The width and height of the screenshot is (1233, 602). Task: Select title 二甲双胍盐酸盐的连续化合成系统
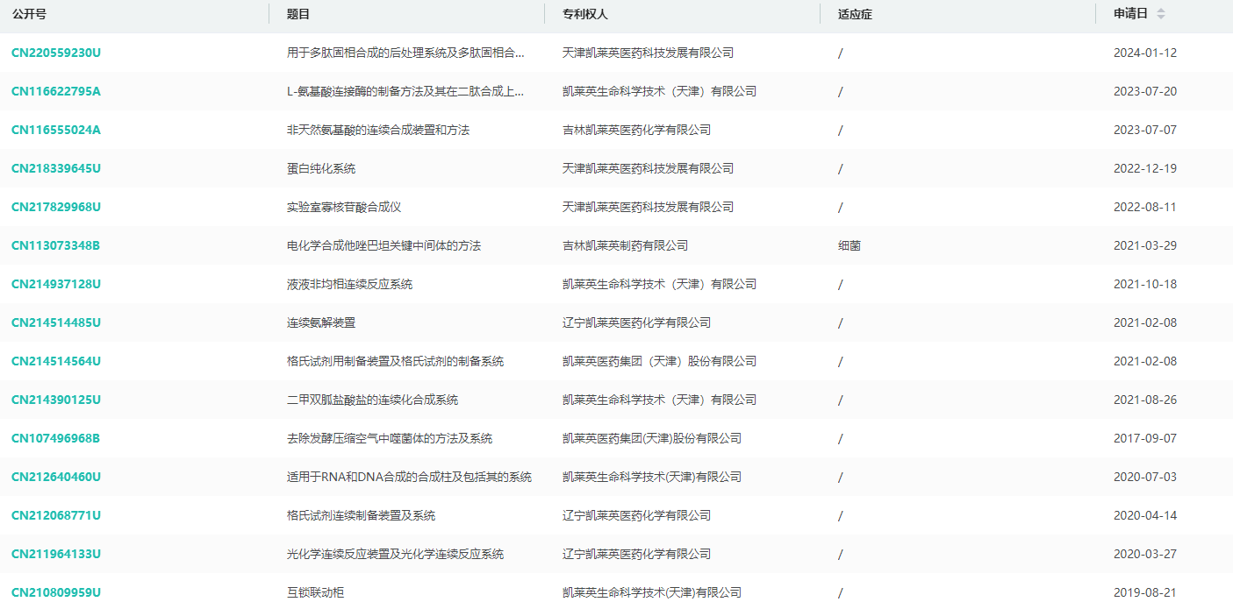(x=372, y=400)
